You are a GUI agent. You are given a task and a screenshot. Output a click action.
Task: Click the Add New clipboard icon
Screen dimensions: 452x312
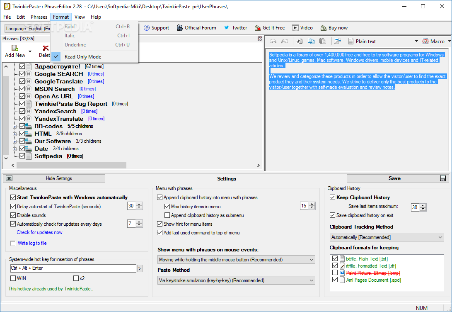(x=15, y=48)
